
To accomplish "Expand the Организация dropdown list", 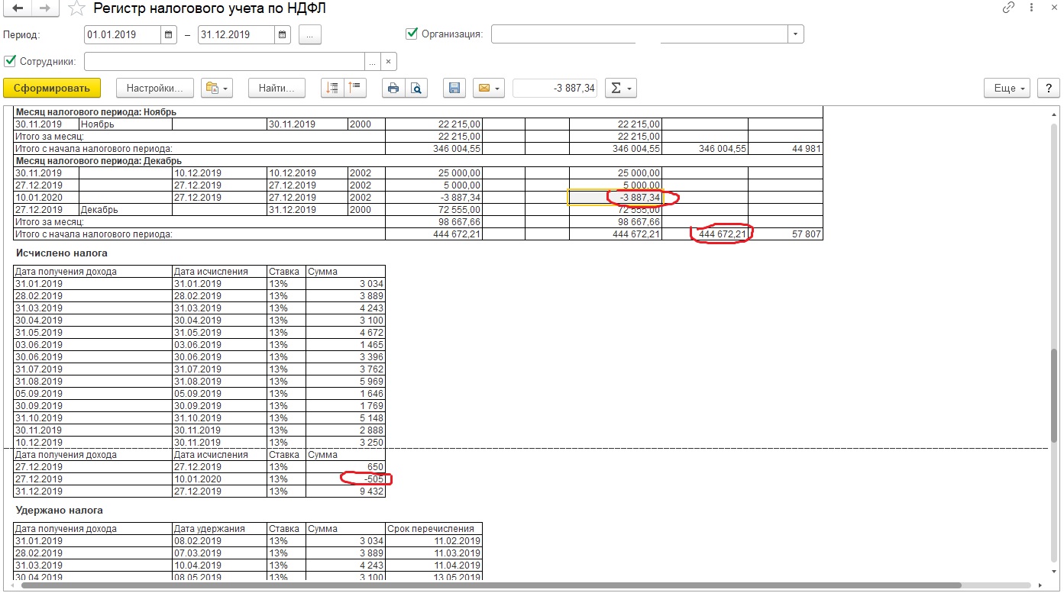I will tap(796, 34).
